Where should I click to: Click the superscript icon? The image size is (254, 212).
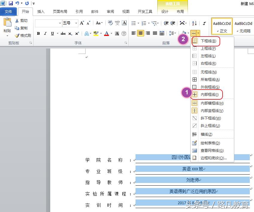[x=77, y=33]
